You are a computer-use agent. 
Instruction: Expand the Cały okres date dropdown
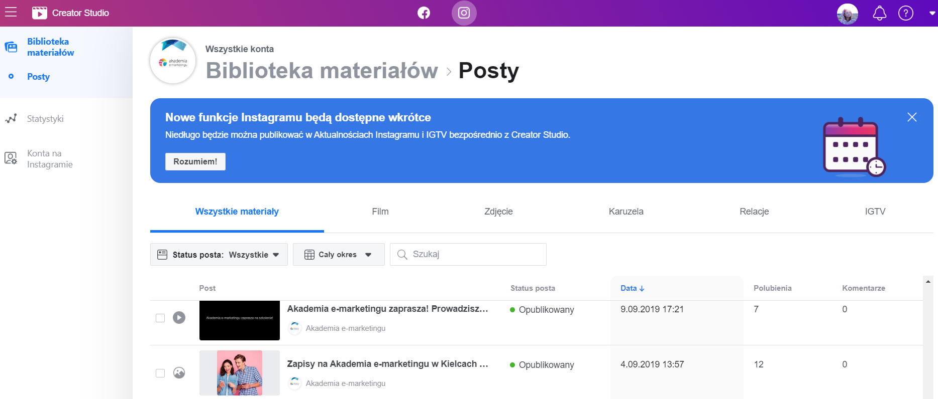339,255
